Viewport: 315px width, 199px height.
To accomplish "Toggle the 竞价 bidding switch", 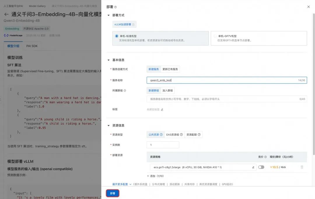I will pos(261,167).
